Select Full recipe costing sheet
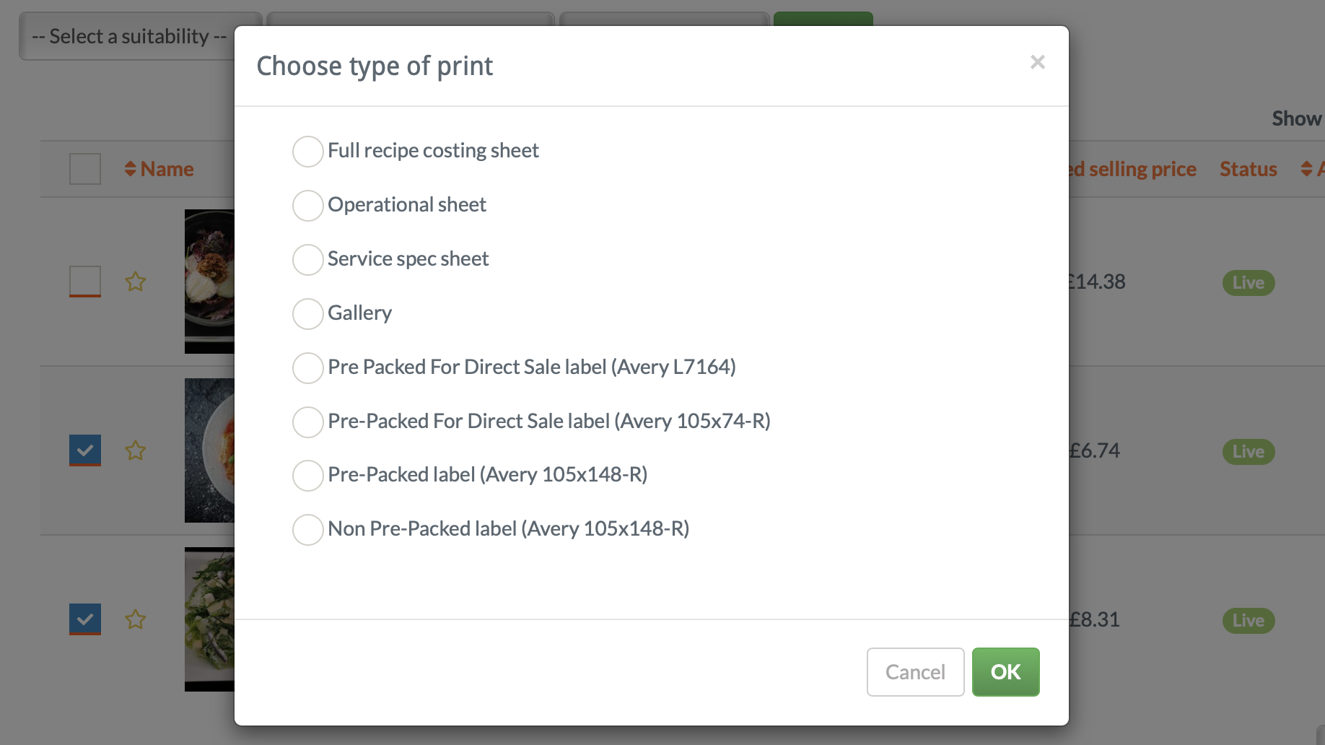Viewport: 1325px width, 745px height. (307, 152)
